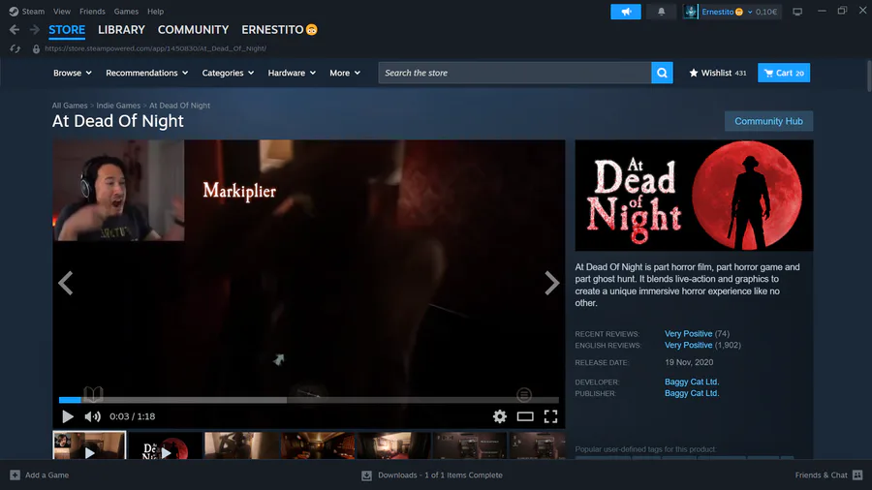This screenshot has width=872, height=490.
Task: Expand the Recommendations dropdown
Action: (147, 73)
